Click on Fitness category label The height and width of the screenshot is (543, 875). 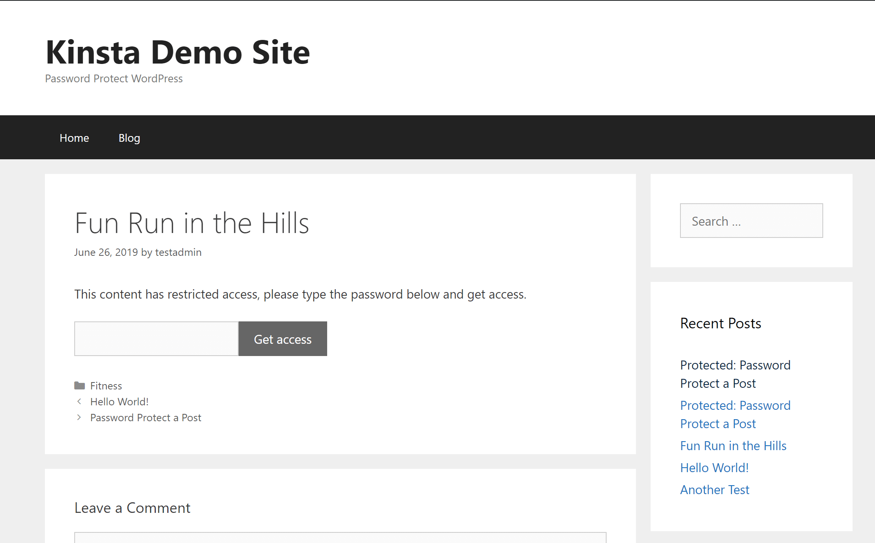(x=105, y=385)
